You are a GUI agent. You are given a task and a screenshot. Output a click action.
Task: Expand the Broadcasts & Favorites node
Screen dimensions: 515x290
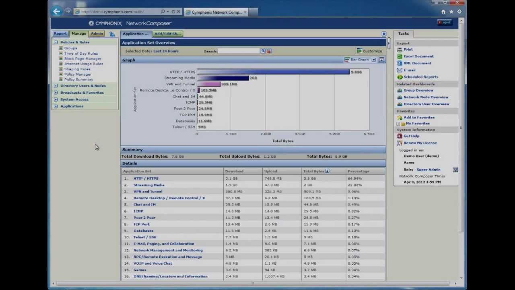(x=56, y=93)
